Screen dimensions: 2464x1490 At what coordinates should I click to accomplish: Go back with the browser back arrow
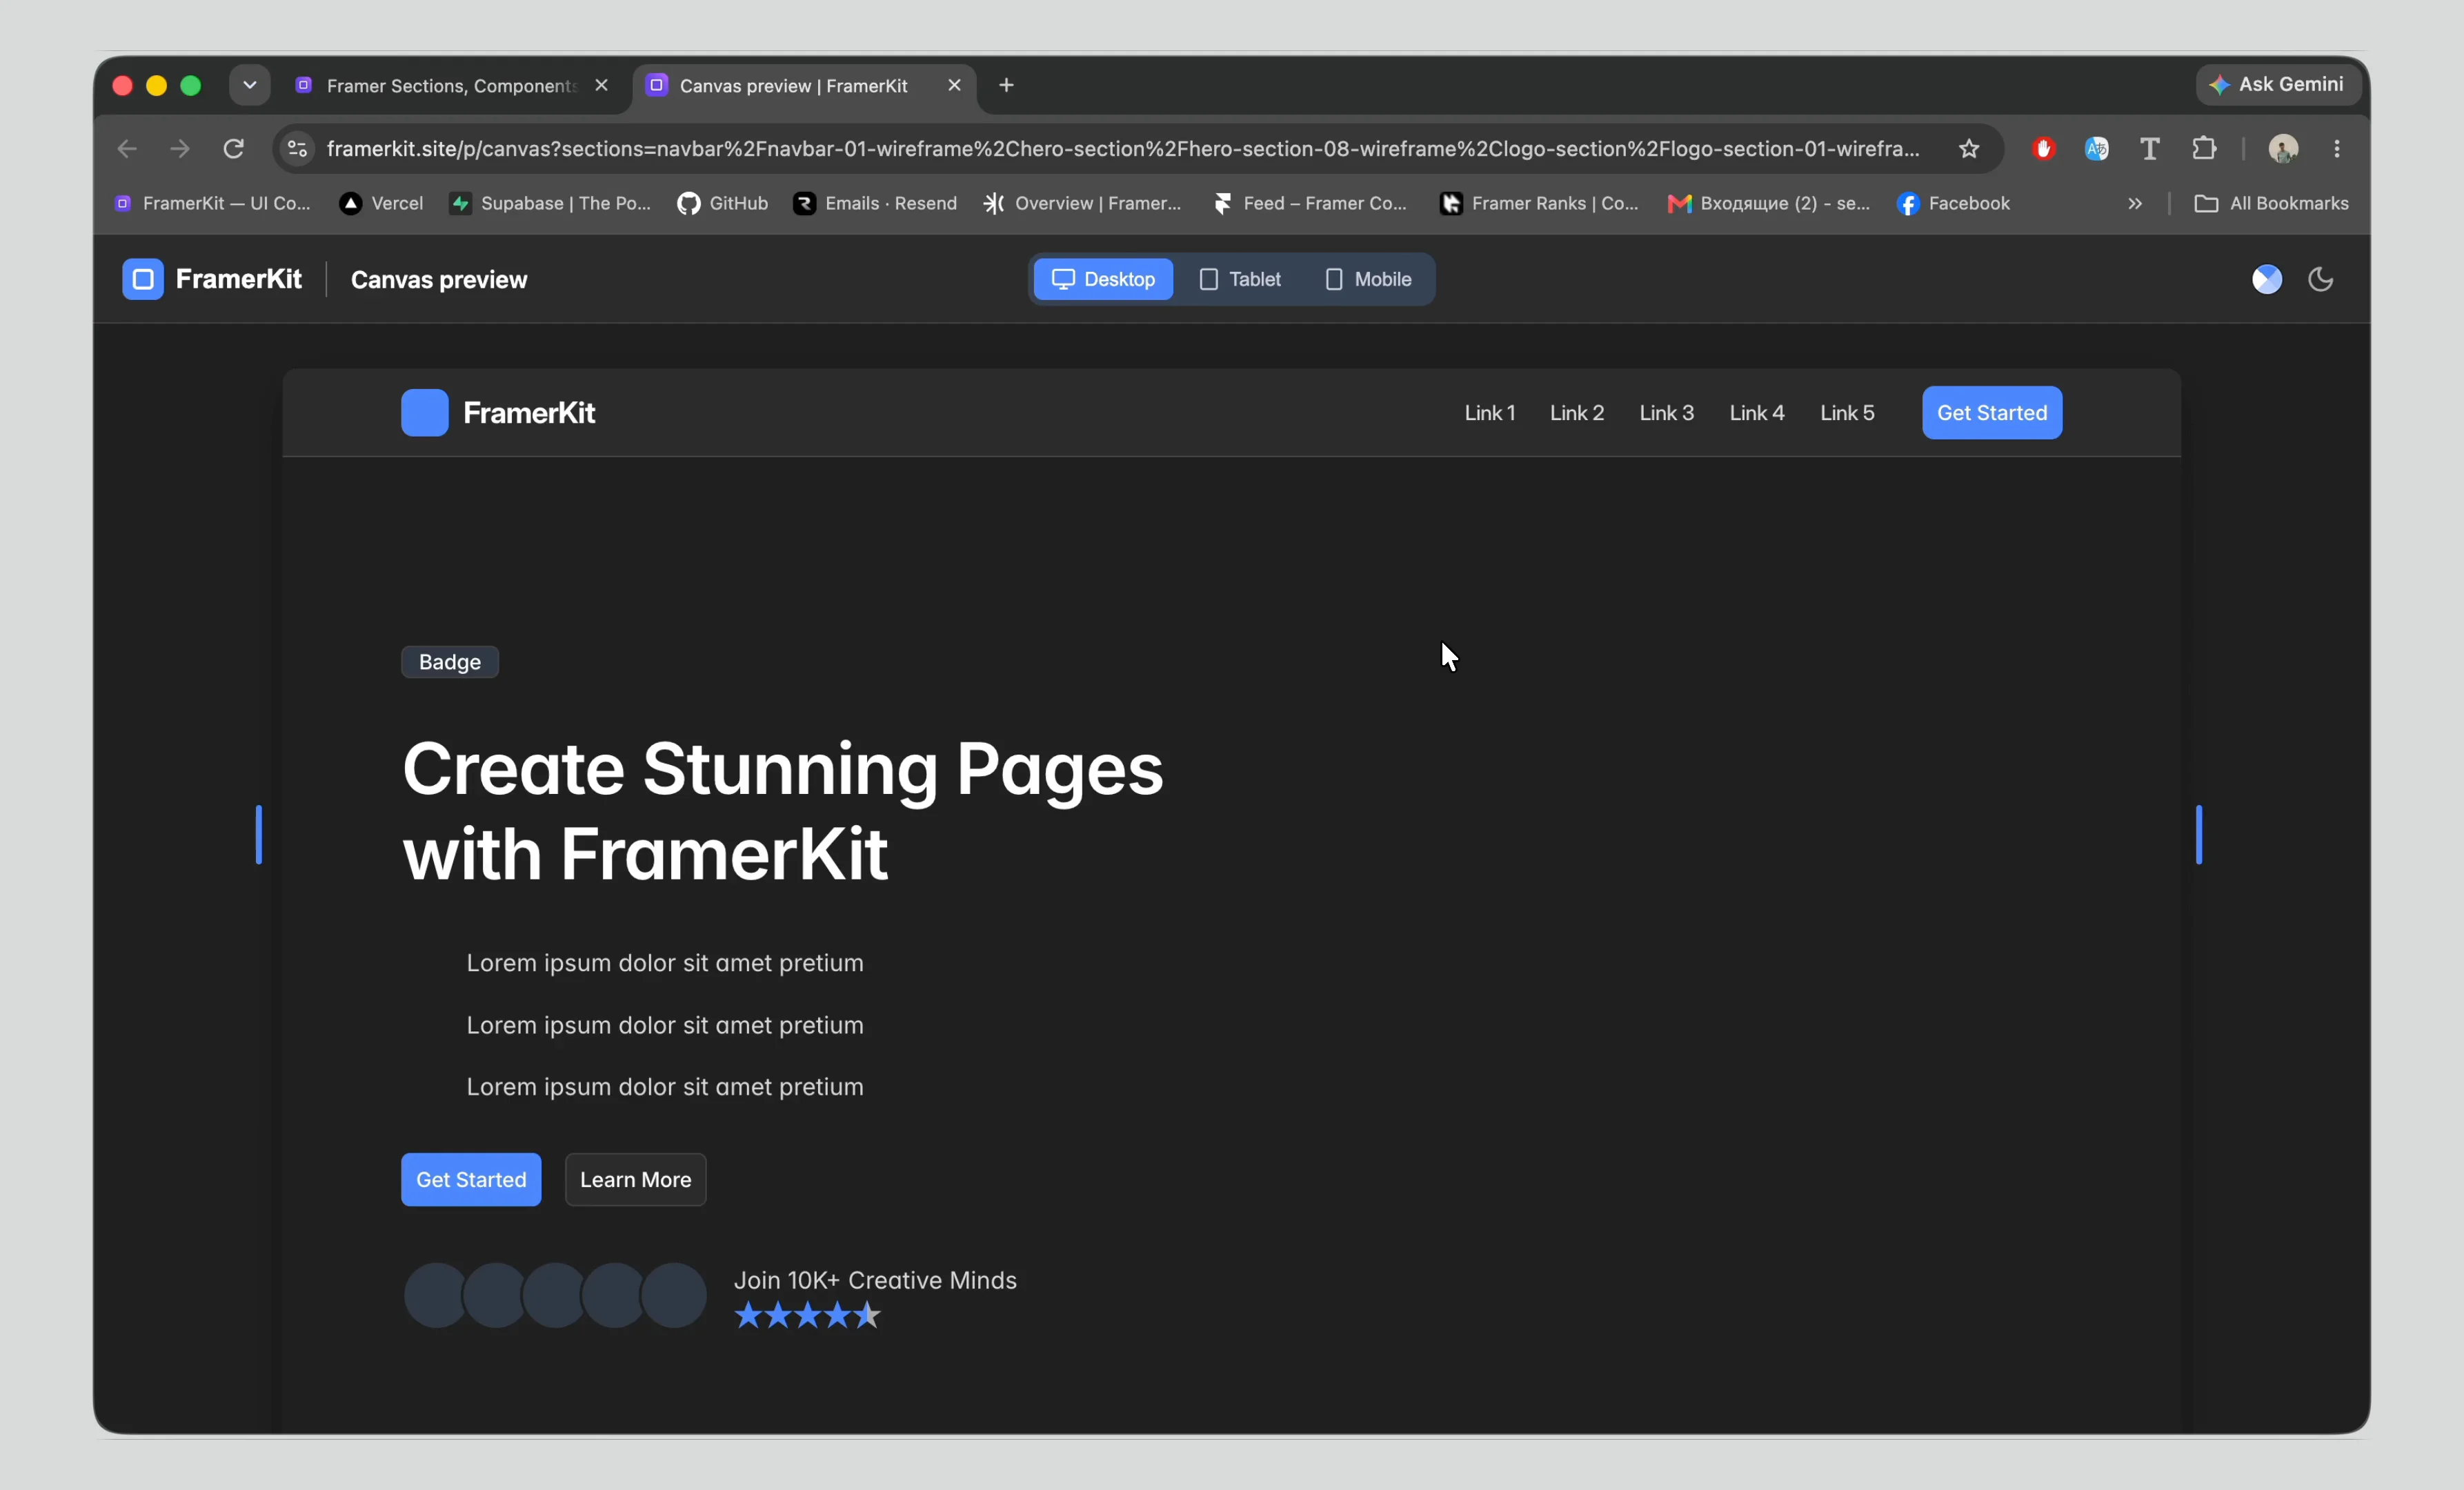click(126, 149)
